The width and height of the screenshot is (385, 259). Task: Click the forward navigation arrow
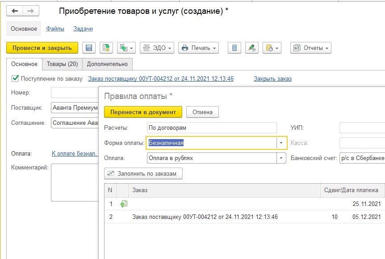[31, 11]
